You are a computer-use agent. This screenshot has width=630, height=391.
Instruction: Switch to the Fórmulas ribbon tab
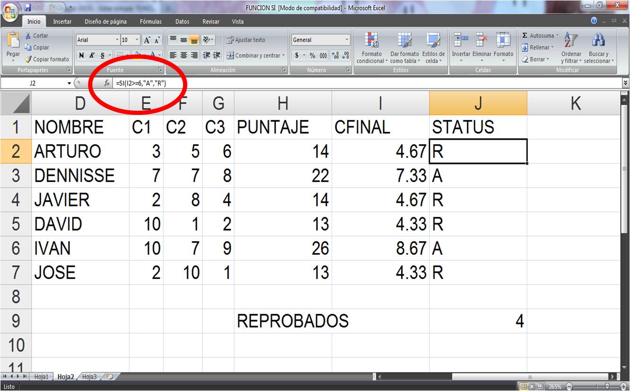(x=150, y=22)
